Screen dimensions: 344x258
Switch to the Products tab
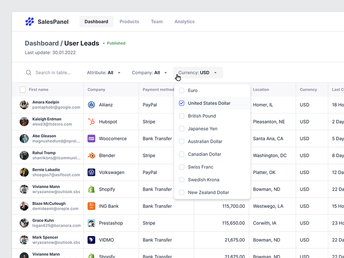tap(129, 21)
